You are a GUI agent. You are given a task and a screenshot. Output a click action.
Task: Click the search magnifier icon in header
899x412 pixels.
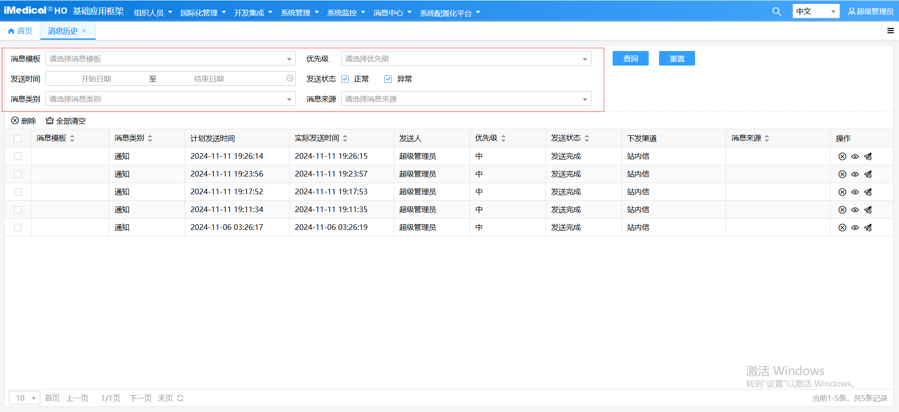point(776,12)
